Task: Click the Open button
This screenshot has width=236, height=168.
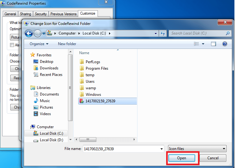Action: click(182, 158)
